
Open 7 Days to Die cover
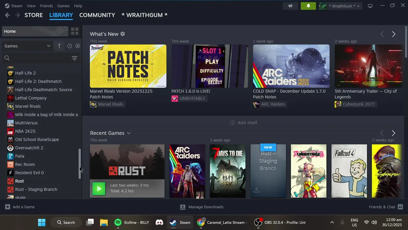pyautogui.click(x=228, y=171)
